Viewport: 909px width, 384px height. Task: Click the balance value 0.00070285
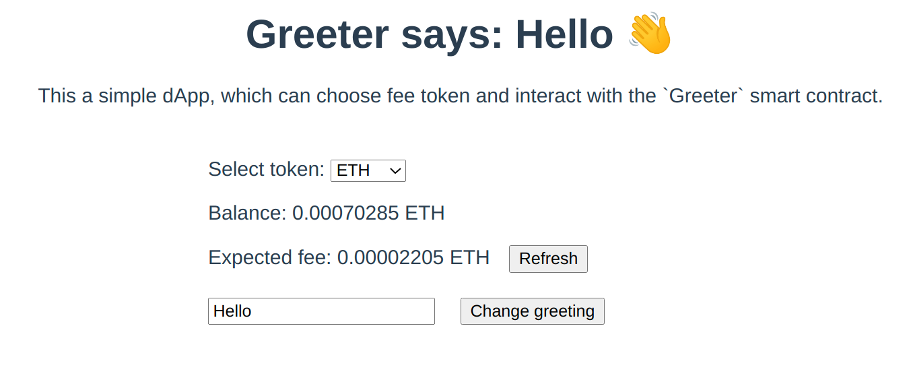tap(345, 214)
